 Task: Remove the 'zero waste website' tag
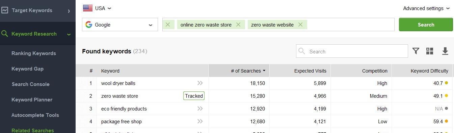300,25
